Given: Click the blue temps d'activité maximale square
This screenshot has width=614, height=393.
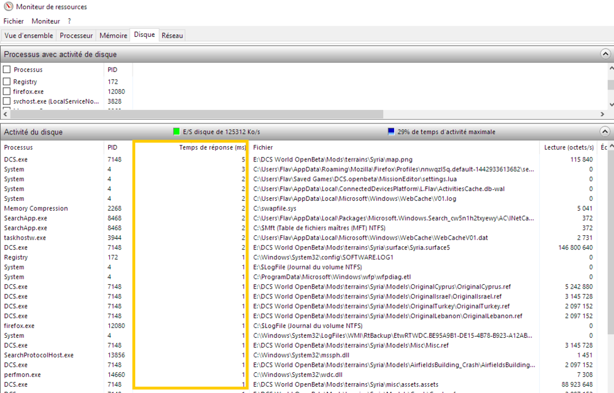Looking at the screenshot, I should [x=391, y=131].
